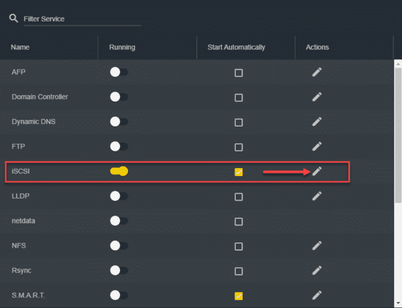Edit the FTP service settings
Screen dimensions: 402x308
click(317, 146)
